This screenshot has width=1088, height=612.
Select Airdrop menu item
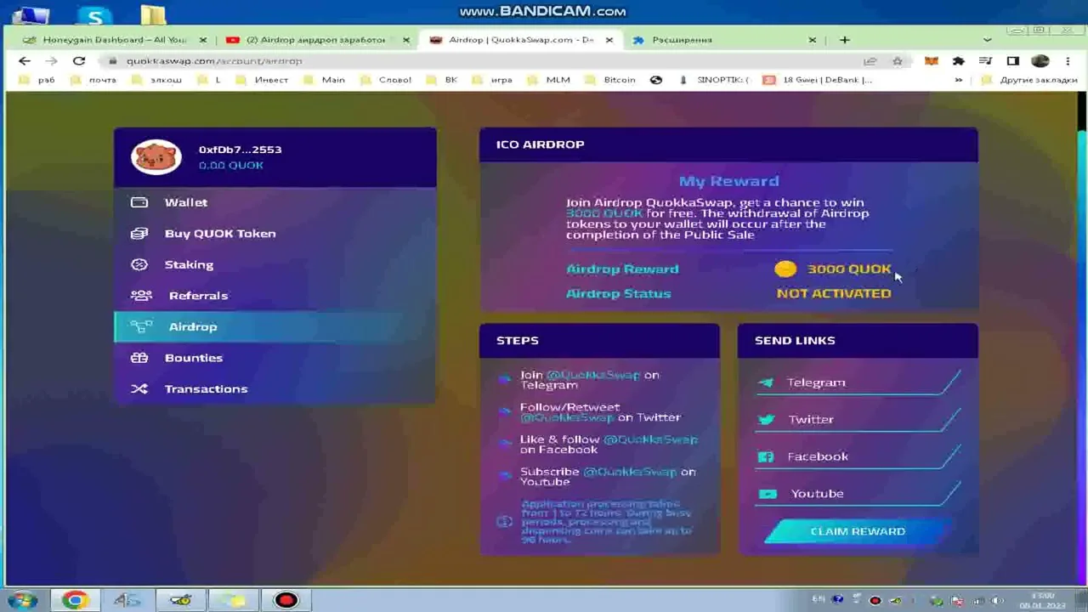tap(192, 327)
